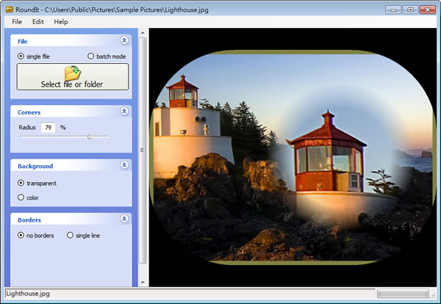Click the corner Radius slider handle
The width and height of the screenshot is (441, 304).
tap(90, 137)
